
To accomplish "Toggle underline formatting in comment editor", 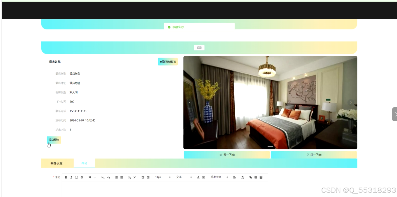I will [x=77, y=177].
